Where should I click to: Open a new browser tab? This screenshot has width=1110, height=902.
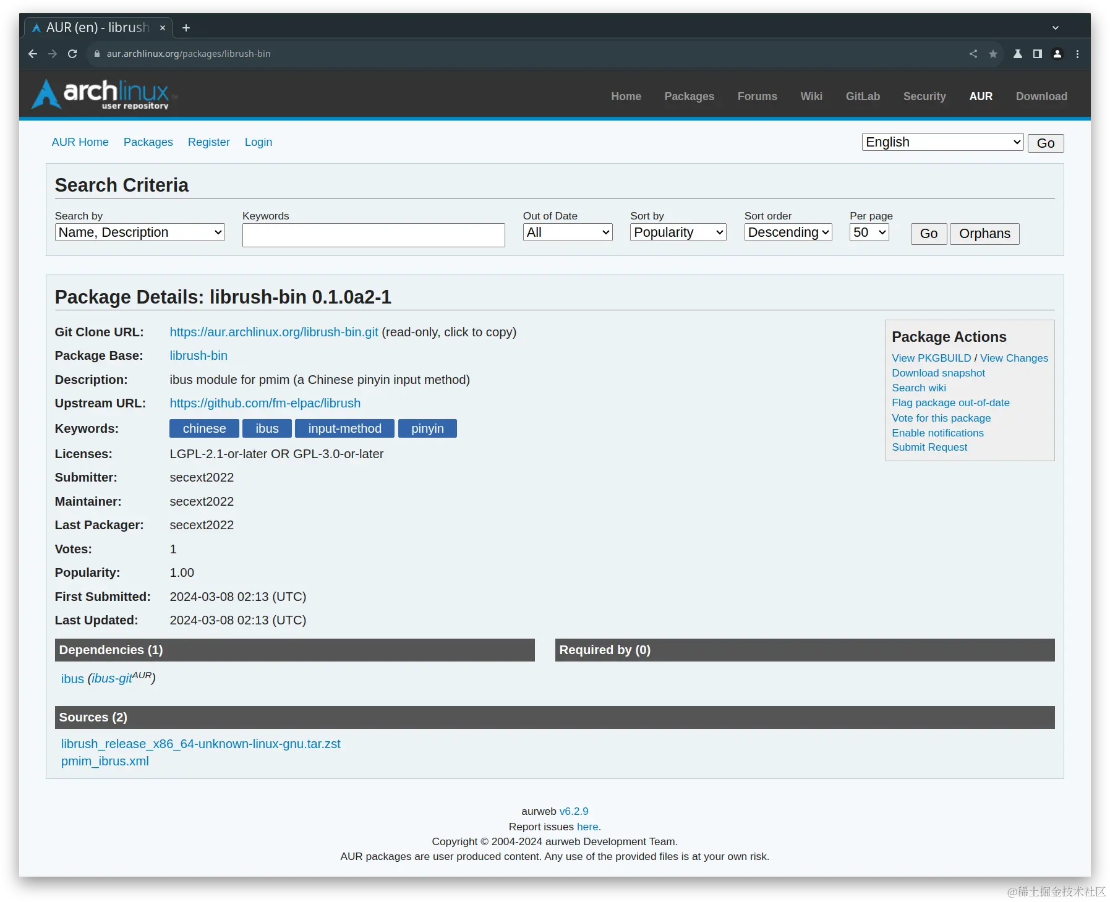(x=186, y=28)
